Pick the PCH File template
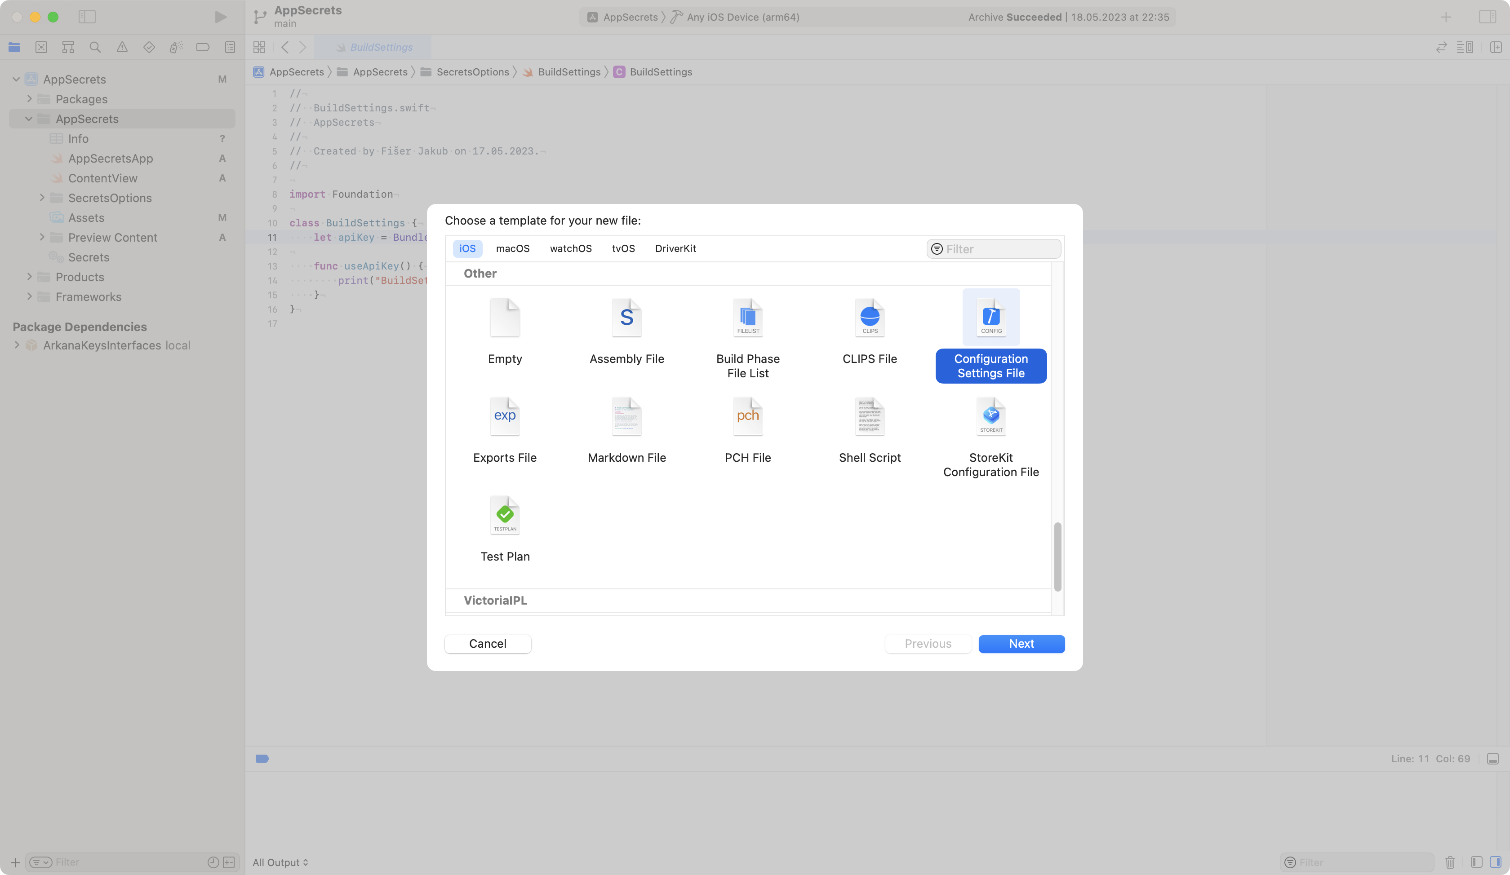Image resolution: width=1510 pixels, height=875 pixels. click(748, 430)
